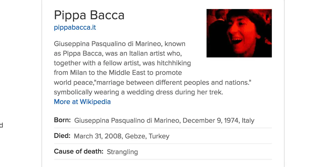
Task: Click the red-tinted photo of Pippa Bacca
Action: point(239,33)
